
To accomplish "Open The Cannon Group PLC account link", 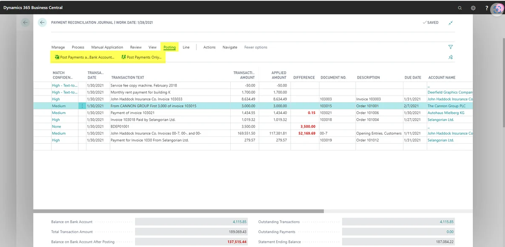I will click(447, 106).
